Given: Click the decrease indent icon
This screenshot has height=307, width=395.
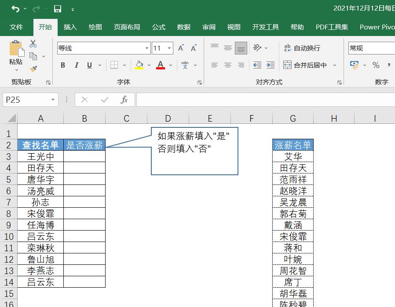Looking at the screenshot, I should click(x=257, y=65).
